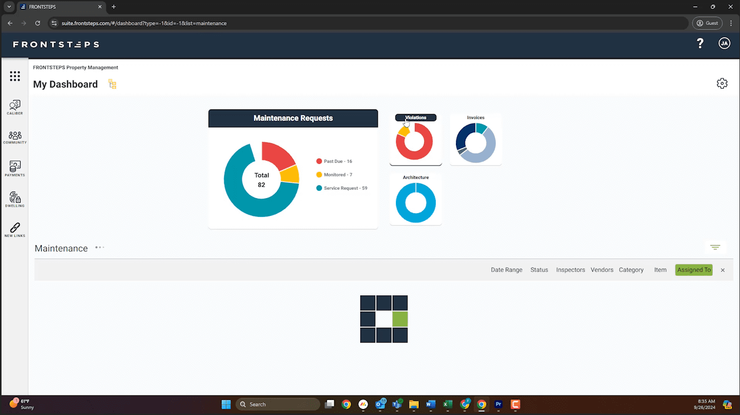
Task: Click the Maintenance three-dot options menu
Action: coord(100,247)
